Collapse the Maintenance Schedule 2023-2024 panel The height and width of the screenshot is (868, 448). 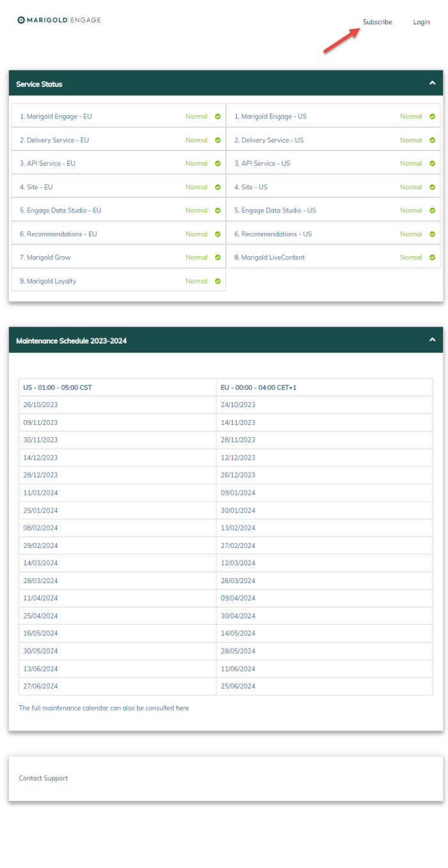(x=432, y=340)
